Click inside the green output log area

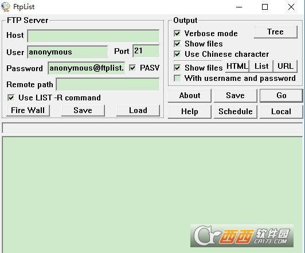coord(152,194)
